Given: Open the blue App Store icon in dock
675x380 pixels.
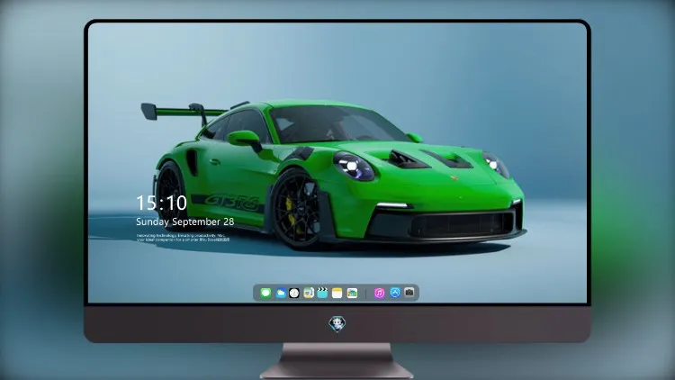Looking at the screenshot, I should (395, 293).
